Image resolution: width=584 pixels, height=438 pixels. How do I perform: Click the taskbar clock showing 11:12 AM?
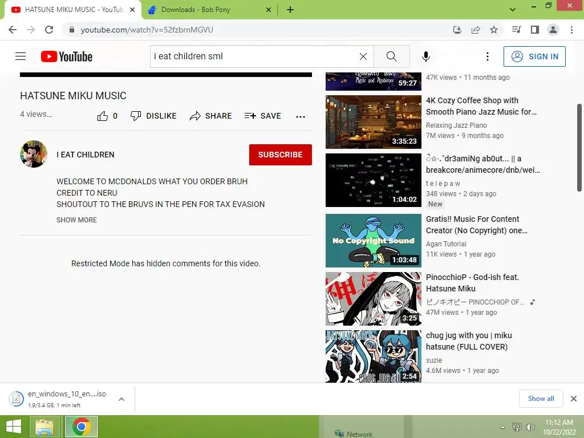(x=559, y=427)
